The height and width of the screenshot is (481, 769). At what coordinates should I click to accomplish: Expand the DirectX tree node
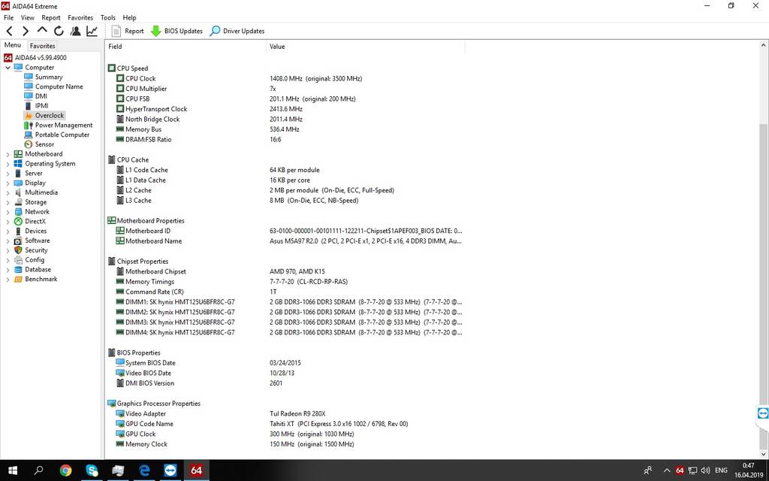pyautogui.click(x=8, y=222)
